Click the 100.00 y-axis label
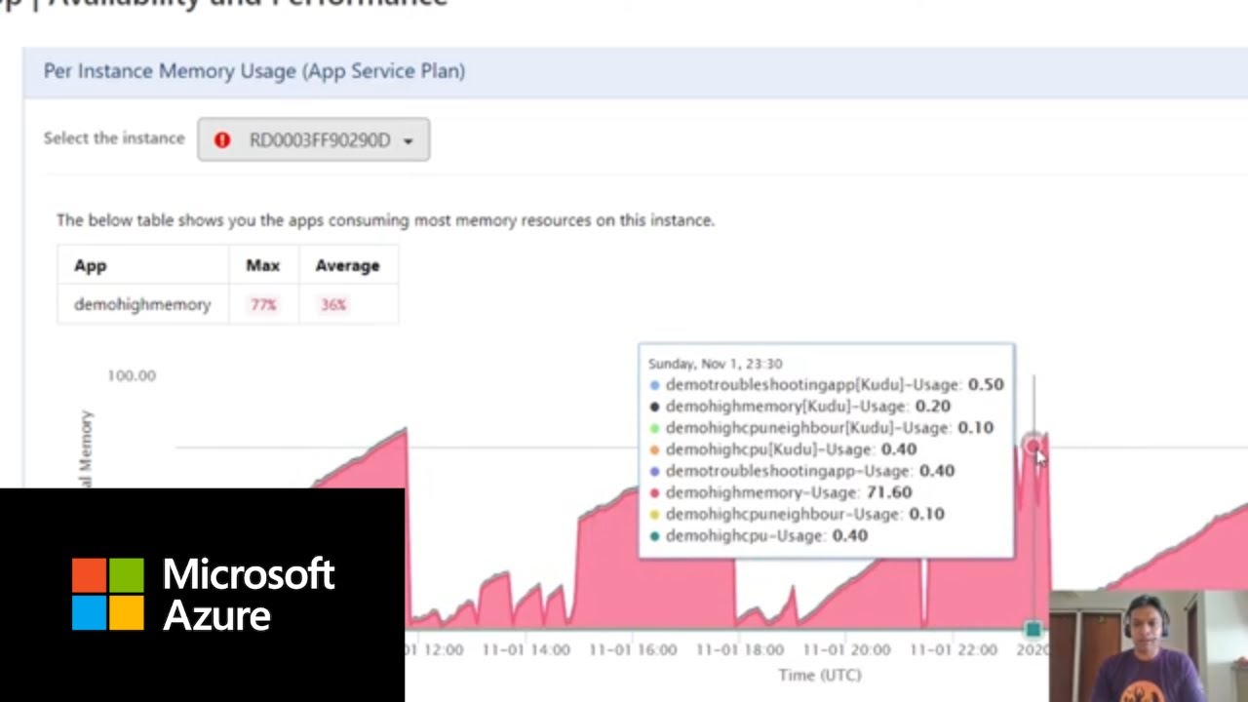 [x=131, y=375]
